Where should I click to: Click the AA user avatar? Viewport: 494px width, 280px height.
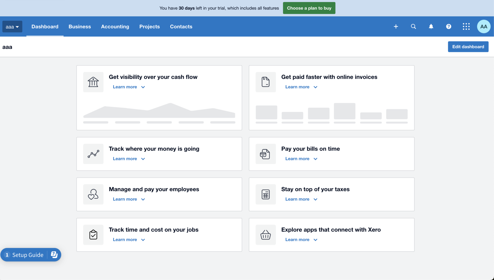483,26
